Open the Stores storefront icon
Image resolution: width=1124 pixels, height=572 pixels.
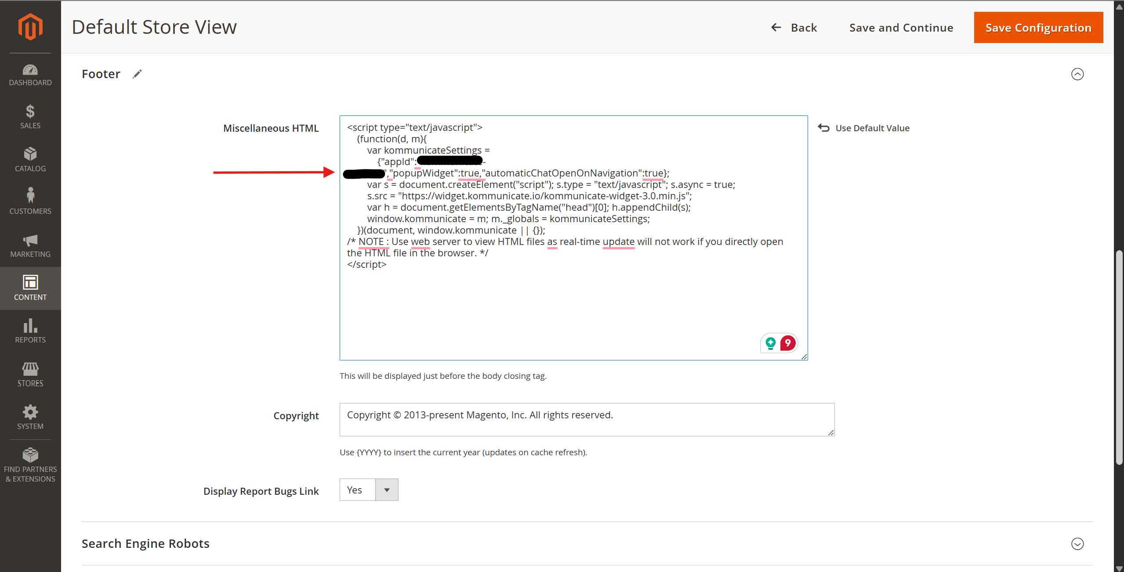pos(30,369)
